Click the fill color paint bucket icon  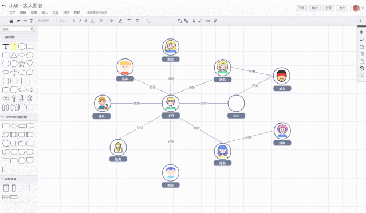112,21
